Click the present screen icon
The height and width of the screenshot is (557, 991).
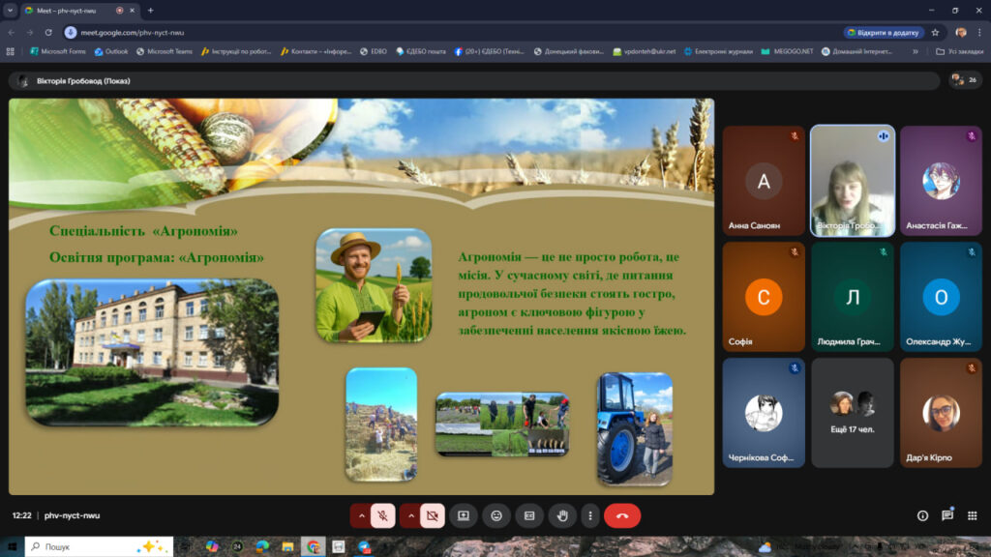point(464,515)
